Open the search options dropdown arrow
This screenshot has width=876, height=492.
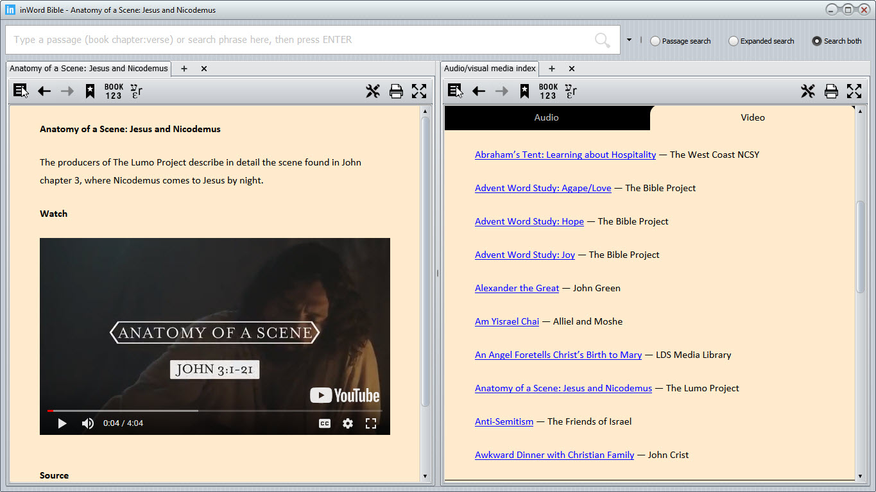coord(630,40)
